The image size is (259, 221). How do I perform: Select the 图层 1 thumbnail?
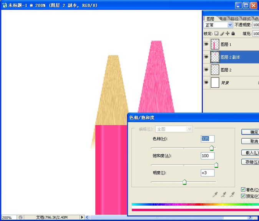pos(215,44)
